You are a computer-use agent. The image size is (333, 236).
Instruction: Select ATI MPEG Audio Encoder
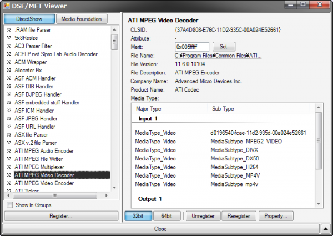point(57,151)
